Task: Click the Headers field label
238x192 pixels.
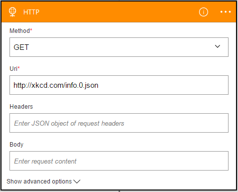Action: [x=21, y=107]
